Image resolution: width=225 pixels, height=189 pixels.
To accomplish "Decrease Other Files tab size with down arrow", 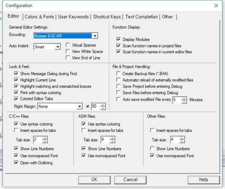I will 182,141.
